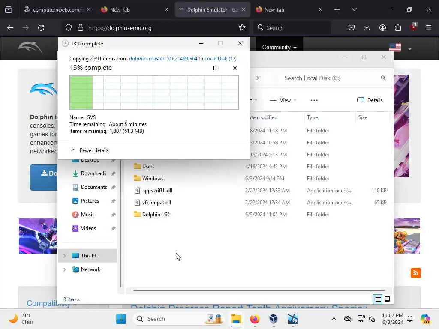Expand the Network tree node

[x=65, y=269]
